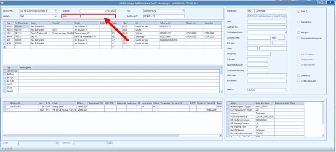336x152 pixels.
Task: Enable the Tagespreise checkbox
Action: click(299, 22)
